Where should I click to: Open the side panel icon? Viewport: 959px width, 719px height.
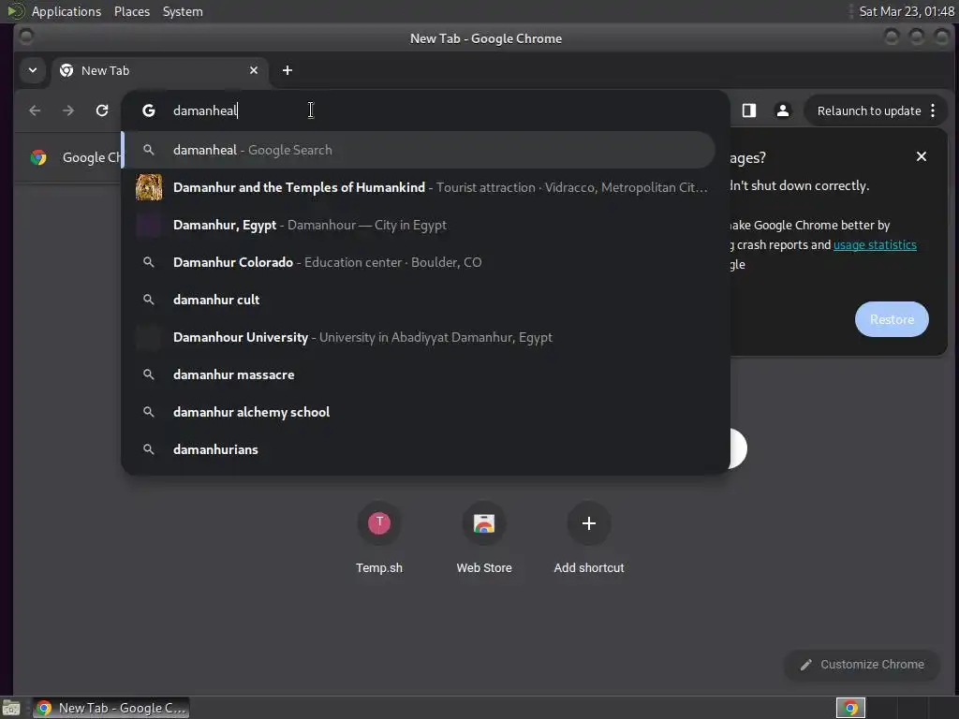(x=749, y=110)
